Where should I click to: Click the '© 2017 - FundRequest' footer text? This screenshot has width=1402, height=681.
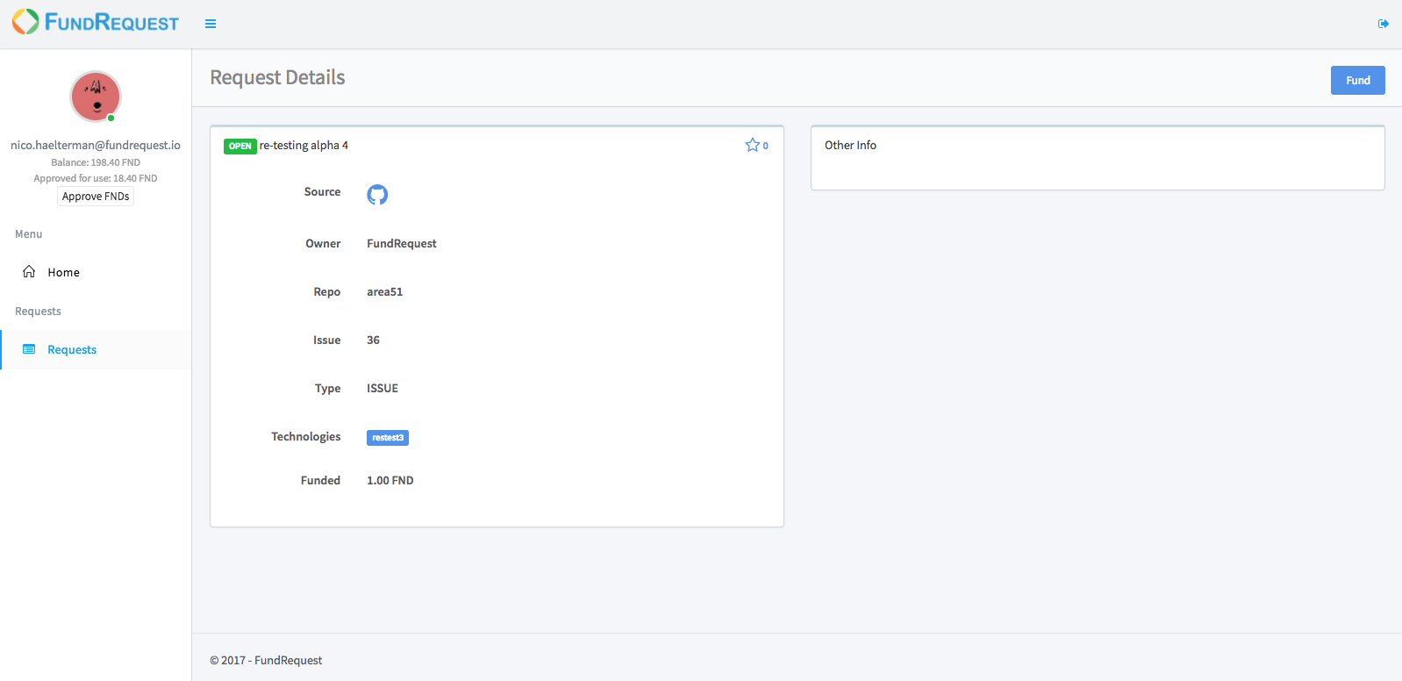[x=266, y=661]
